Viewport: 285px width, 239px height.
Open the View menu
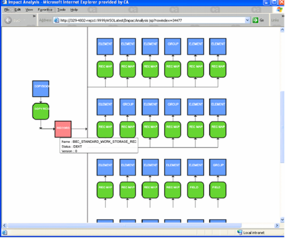tap(29, 10)
